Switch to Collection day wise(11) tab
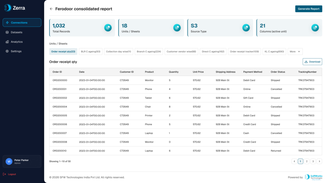Viewport: 326px width, 183px height. click(118, 51)
